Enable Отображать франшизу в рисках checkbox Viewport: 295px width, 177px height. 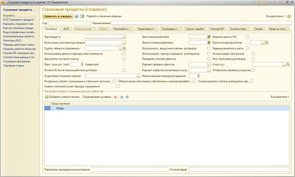click(253, 70)
